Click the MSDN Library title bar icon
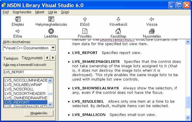Viewport: 192px width, 122px height. click(4, 5)
